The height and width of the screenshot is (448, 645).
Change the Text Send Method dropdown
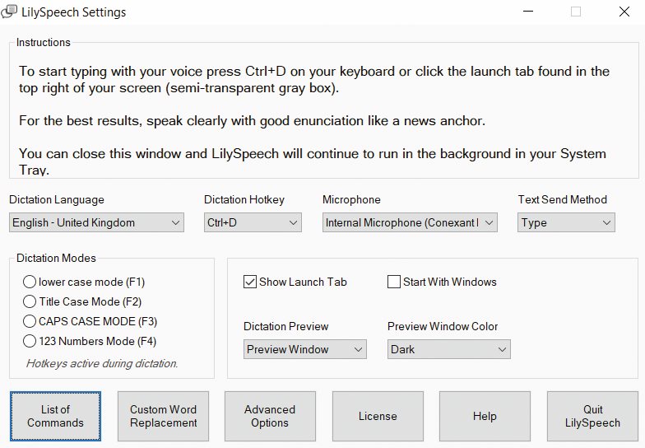(x=566, y=222)
